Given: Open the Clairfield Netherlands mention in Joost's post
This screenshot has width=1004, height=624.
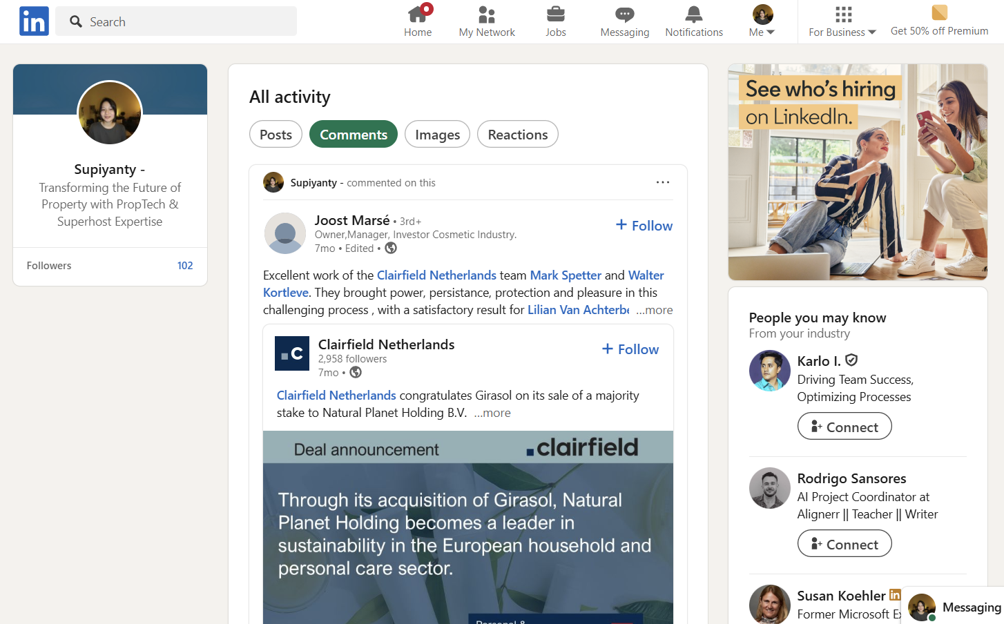Looking at the screenshot, I should (x=436, y=275).
